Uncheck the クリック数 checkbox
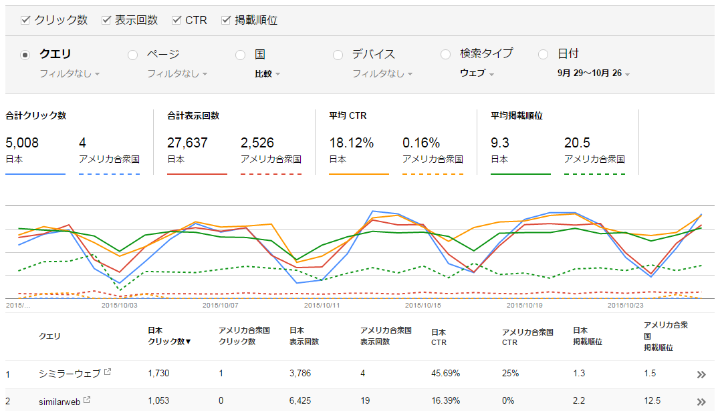Screen dimensions: 720x411 pos(25,20)
